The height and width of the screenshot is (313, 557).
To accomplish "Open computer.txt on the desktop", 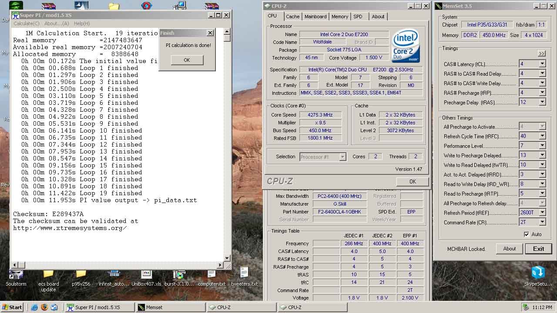I will click(211, 275).
